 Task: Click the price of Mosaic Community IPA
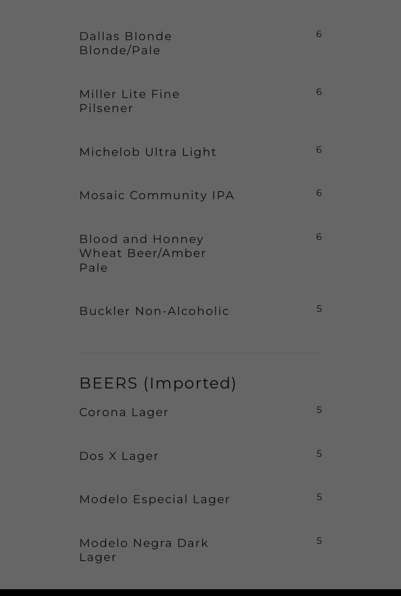point(319,193)
